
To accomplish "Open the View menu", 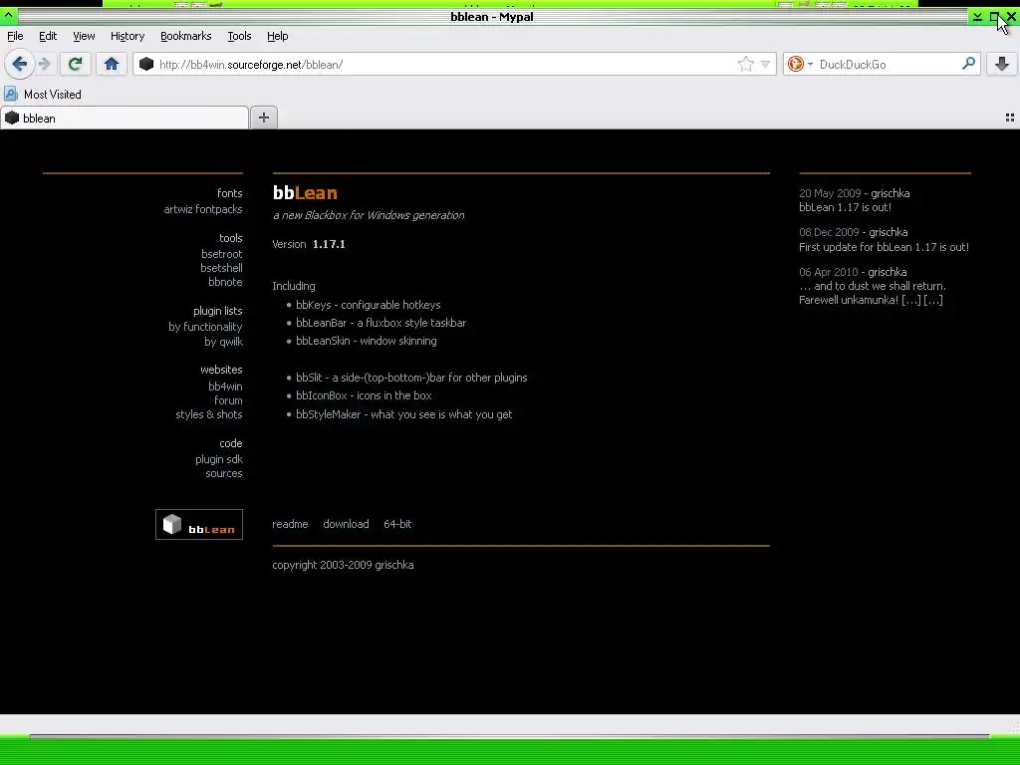I will pyautogui.click(x=84, y=37).
